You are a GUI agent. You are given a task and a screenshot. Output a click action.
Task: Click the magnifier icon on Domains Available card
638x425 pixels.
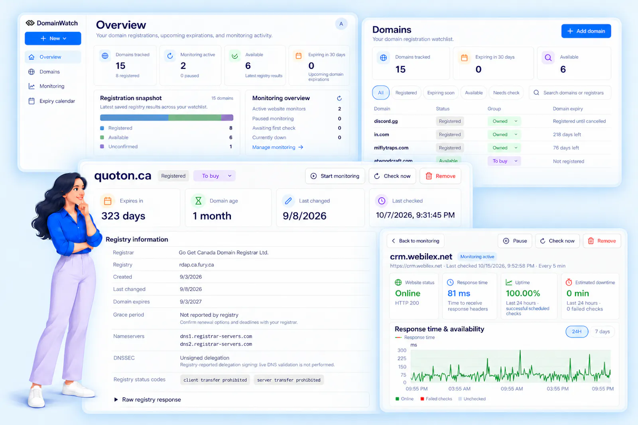click(548, 58)
